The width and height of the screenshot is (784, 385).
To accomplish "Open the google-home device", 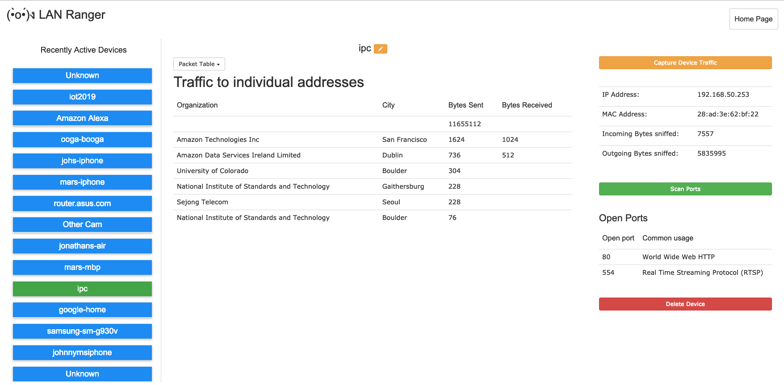I will click(82, 310).
